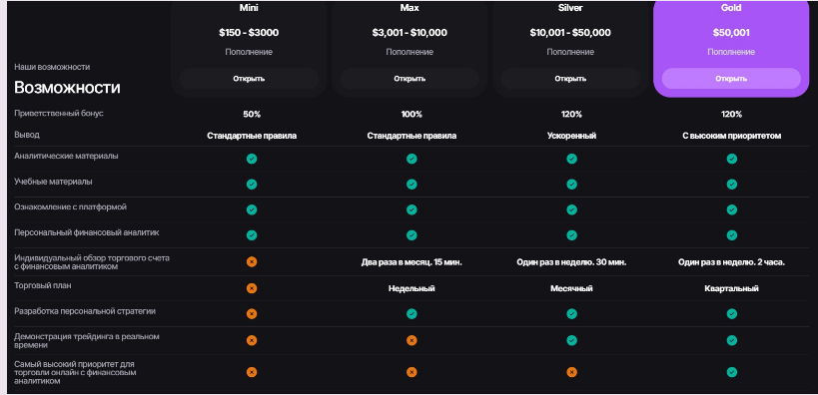Click the 100% welcome bonus value
This screenshot has height=395, width=818.
click(x=411, y=115)
